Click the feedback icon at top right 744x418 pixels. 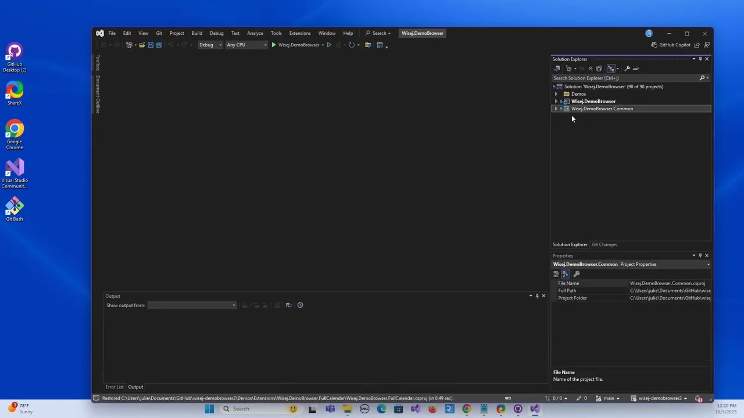(x=706, y=45)
